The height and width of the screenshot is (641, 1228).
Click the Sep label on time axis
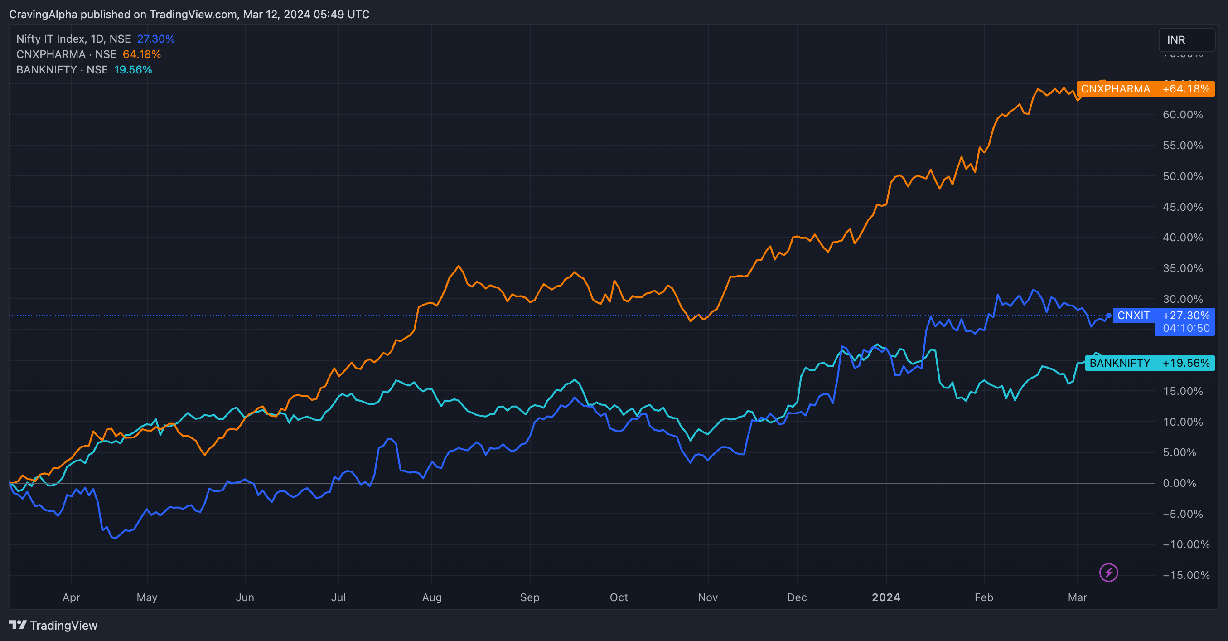tap(530, 597)
